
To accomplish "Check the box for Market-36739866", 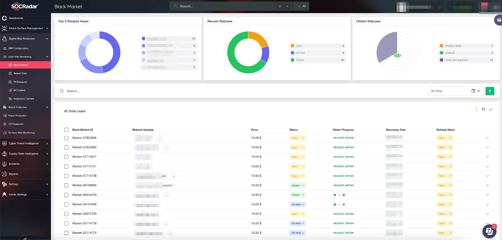I will pos(66,185).
